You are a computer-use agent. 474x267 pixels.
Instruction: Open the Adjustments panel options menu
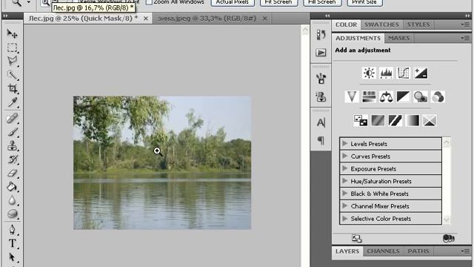[466, 38]
